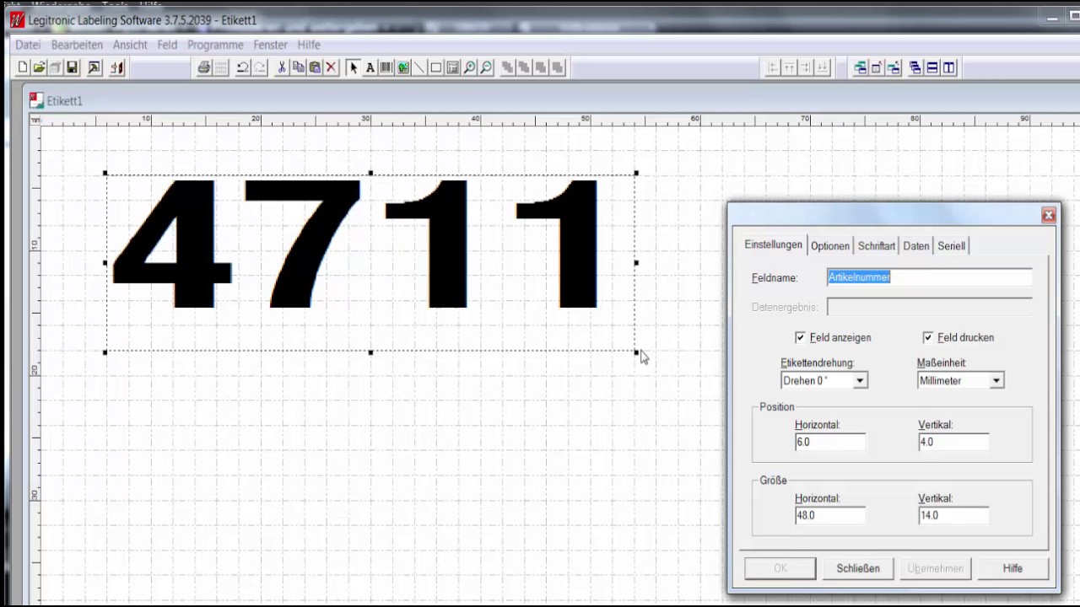Disable the Feld drucken checkbox
The image size is (1080, 607).
928,337
